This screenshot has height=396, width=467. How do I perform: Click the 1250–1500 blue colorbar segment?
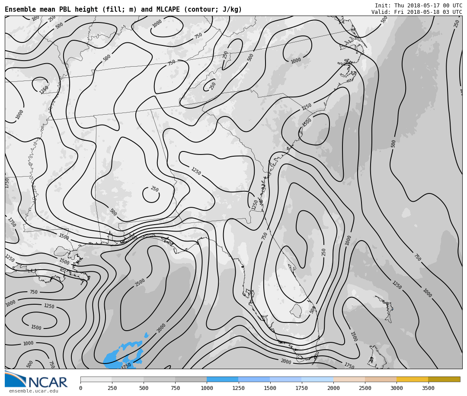[254, 379]
